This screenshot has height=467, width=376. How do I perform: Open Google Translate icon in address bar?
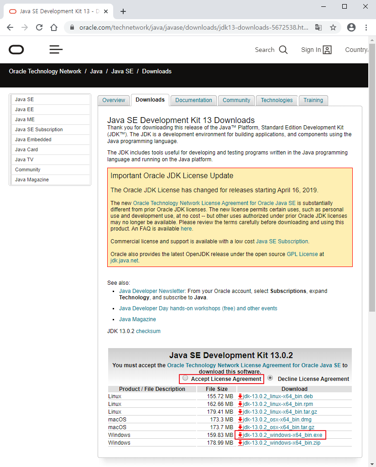click(x=318, y=27)
